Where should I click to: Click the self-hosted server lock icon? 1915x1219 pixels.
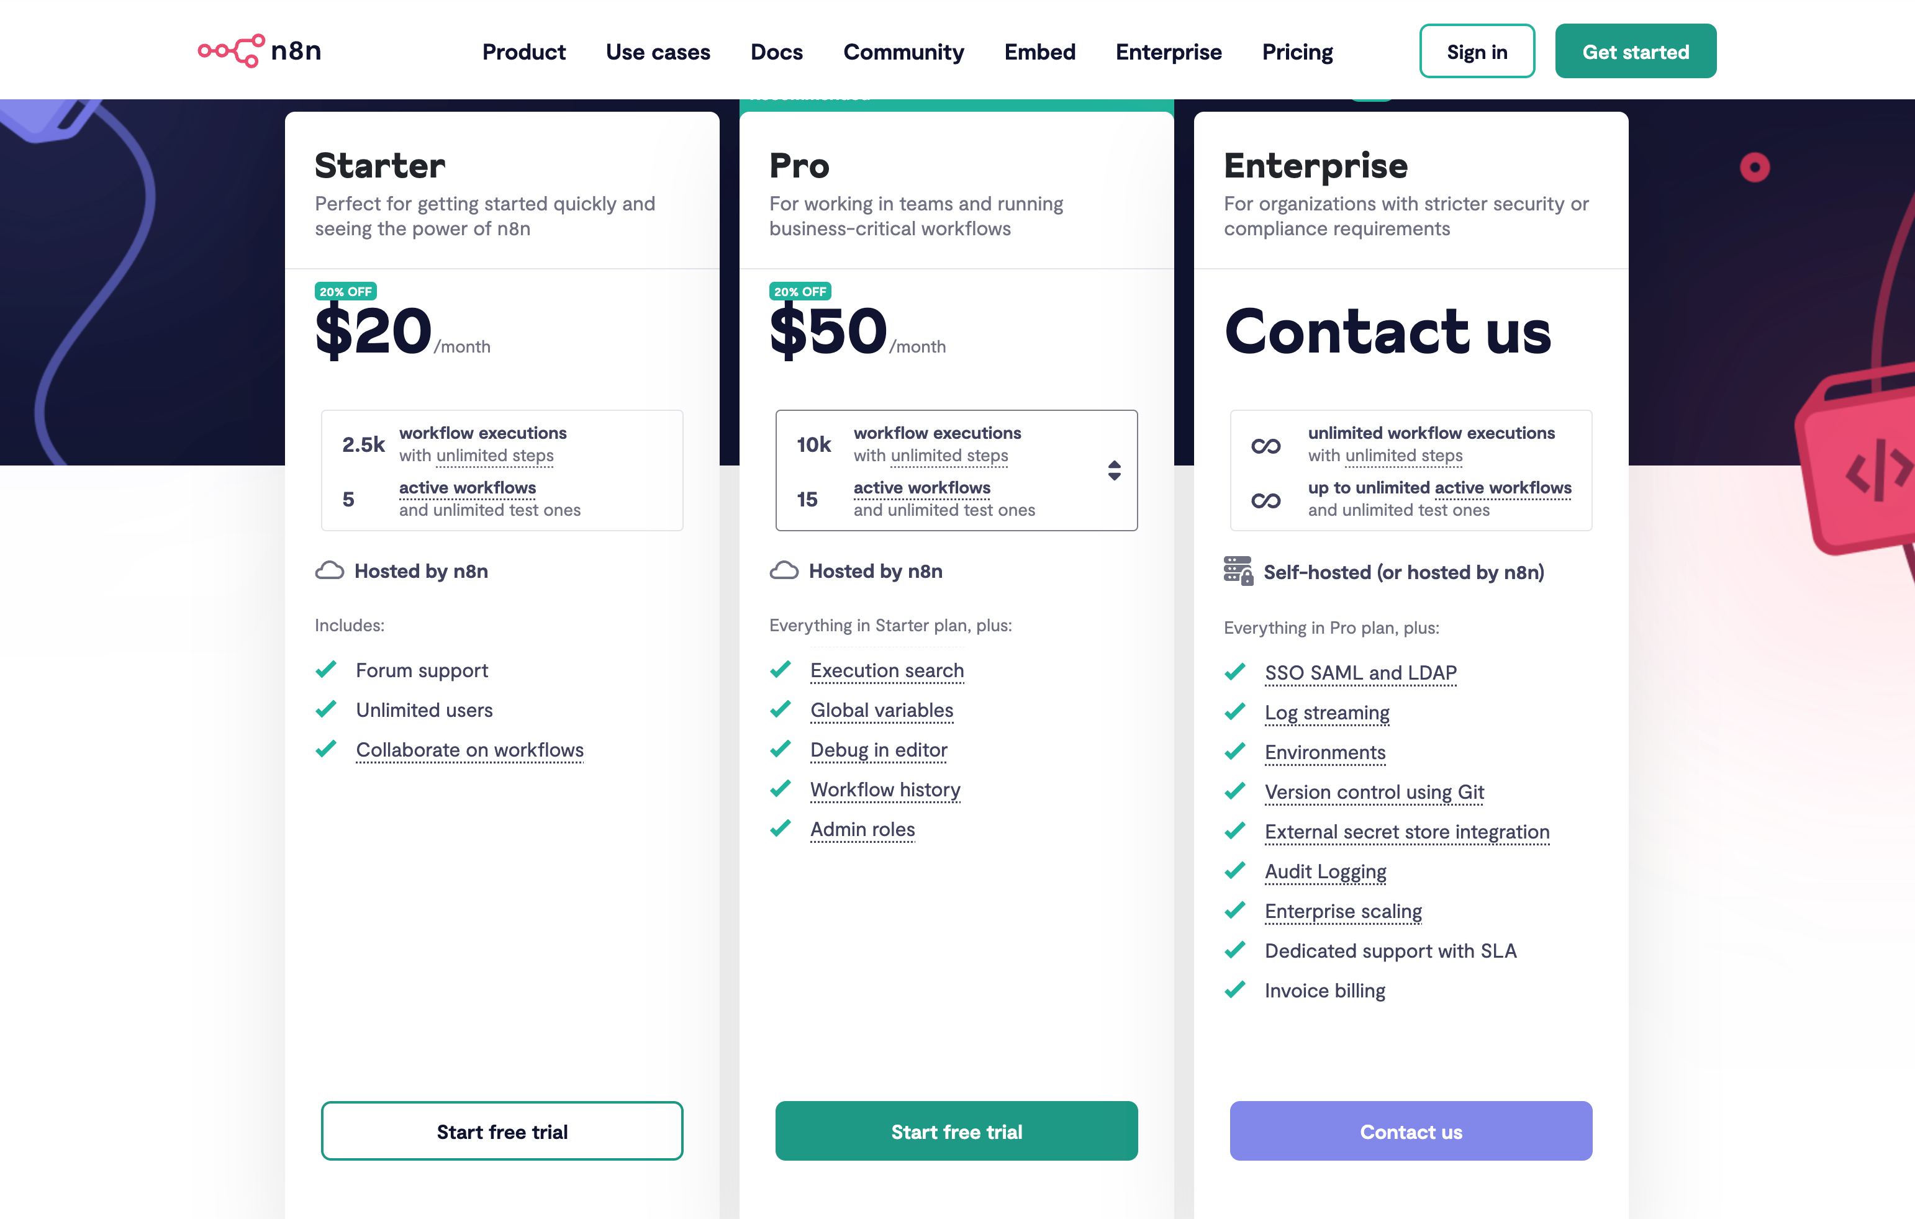1238,571
